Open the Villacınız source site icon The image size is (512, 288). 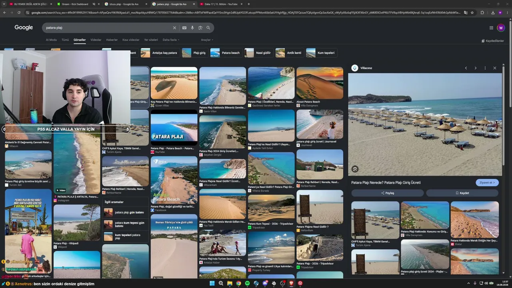[354, 68]
